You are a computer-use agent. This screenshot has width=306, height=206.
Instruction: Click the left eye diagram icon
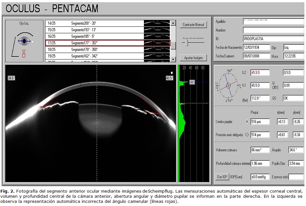tap(24, 43)
